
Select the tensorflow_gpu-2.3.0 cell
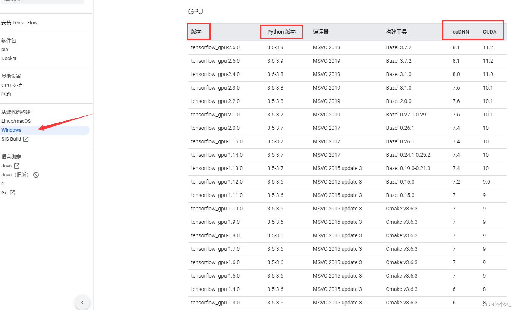point(215,88)
